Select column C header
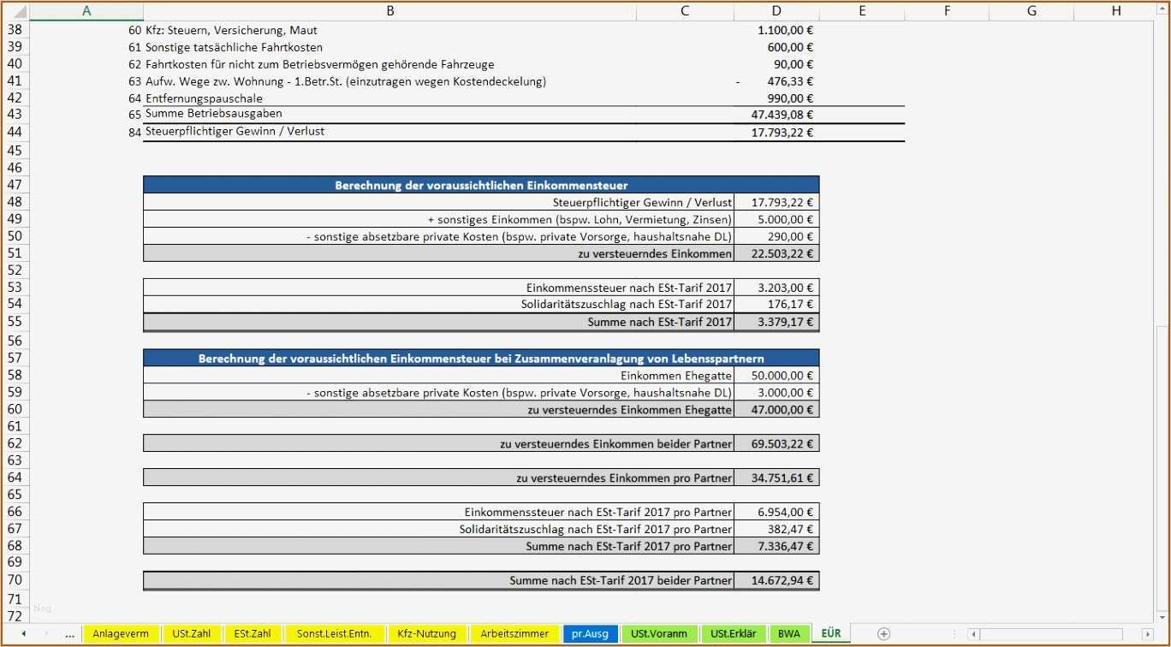The image size is (1171, 647). pyautogui.click(x=685, y=11)
